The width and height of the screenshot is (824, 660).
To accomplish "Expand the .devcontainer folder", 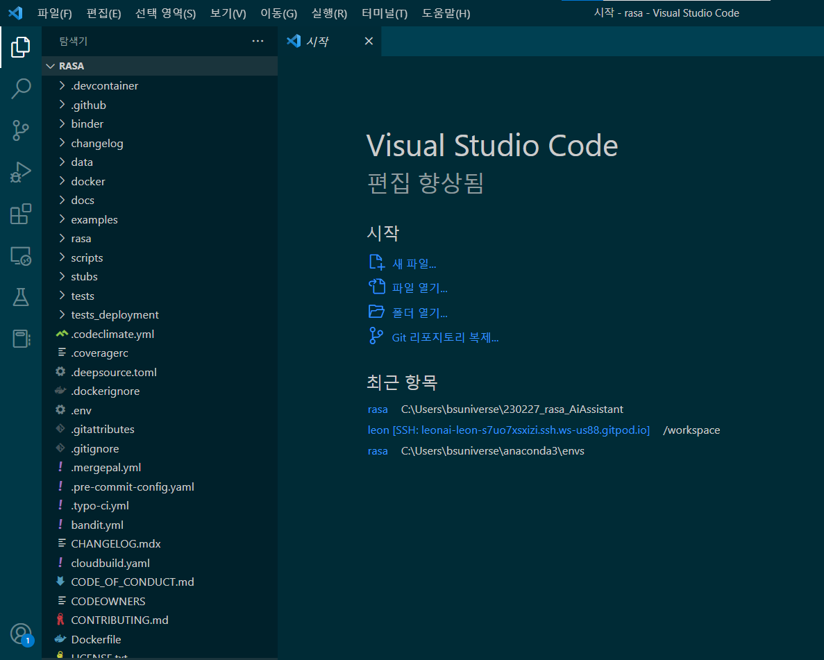I will click(159, 85).
